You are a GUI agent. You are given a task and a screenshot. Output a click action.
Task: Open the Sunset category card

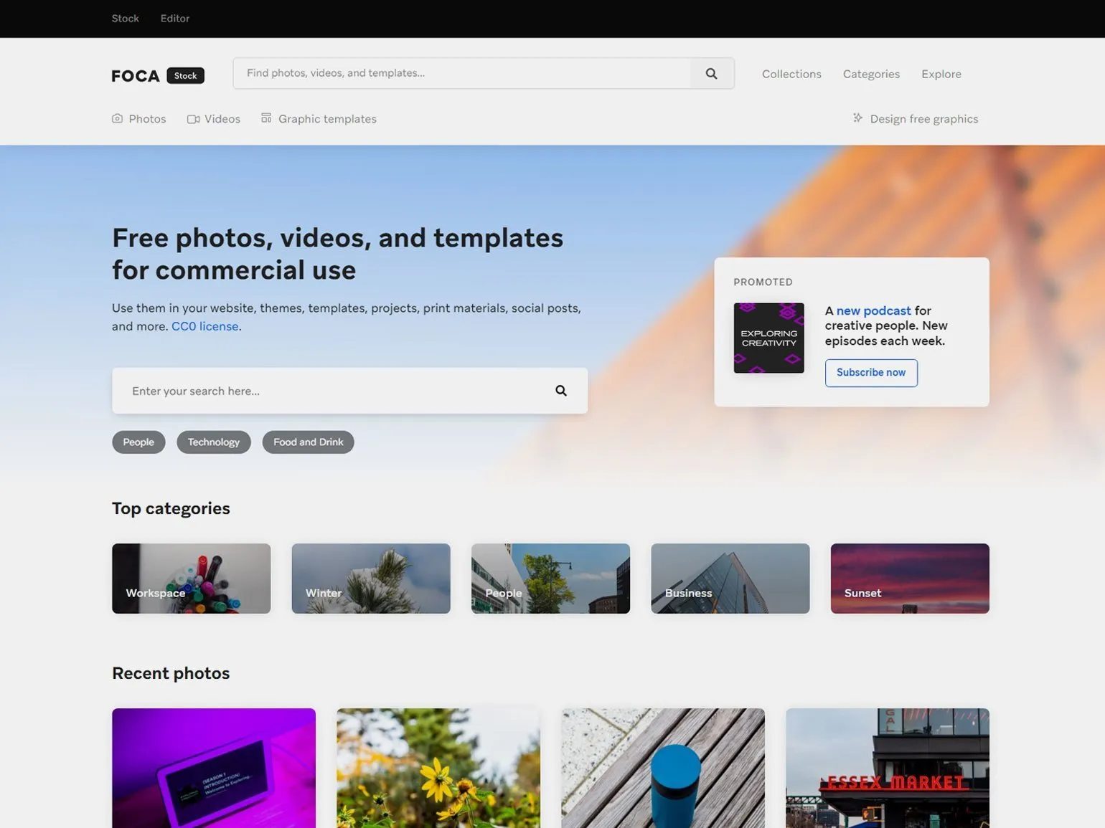point(909,579)
